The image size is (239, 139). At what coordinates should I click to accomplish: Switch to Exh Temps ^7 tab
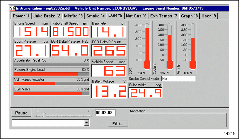point(164,16)
